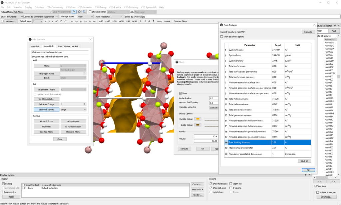The width and height of the screenshot is (341, 205).
Task: Switch to the Auto Edit tab
Action: click(x=35, y=46)
